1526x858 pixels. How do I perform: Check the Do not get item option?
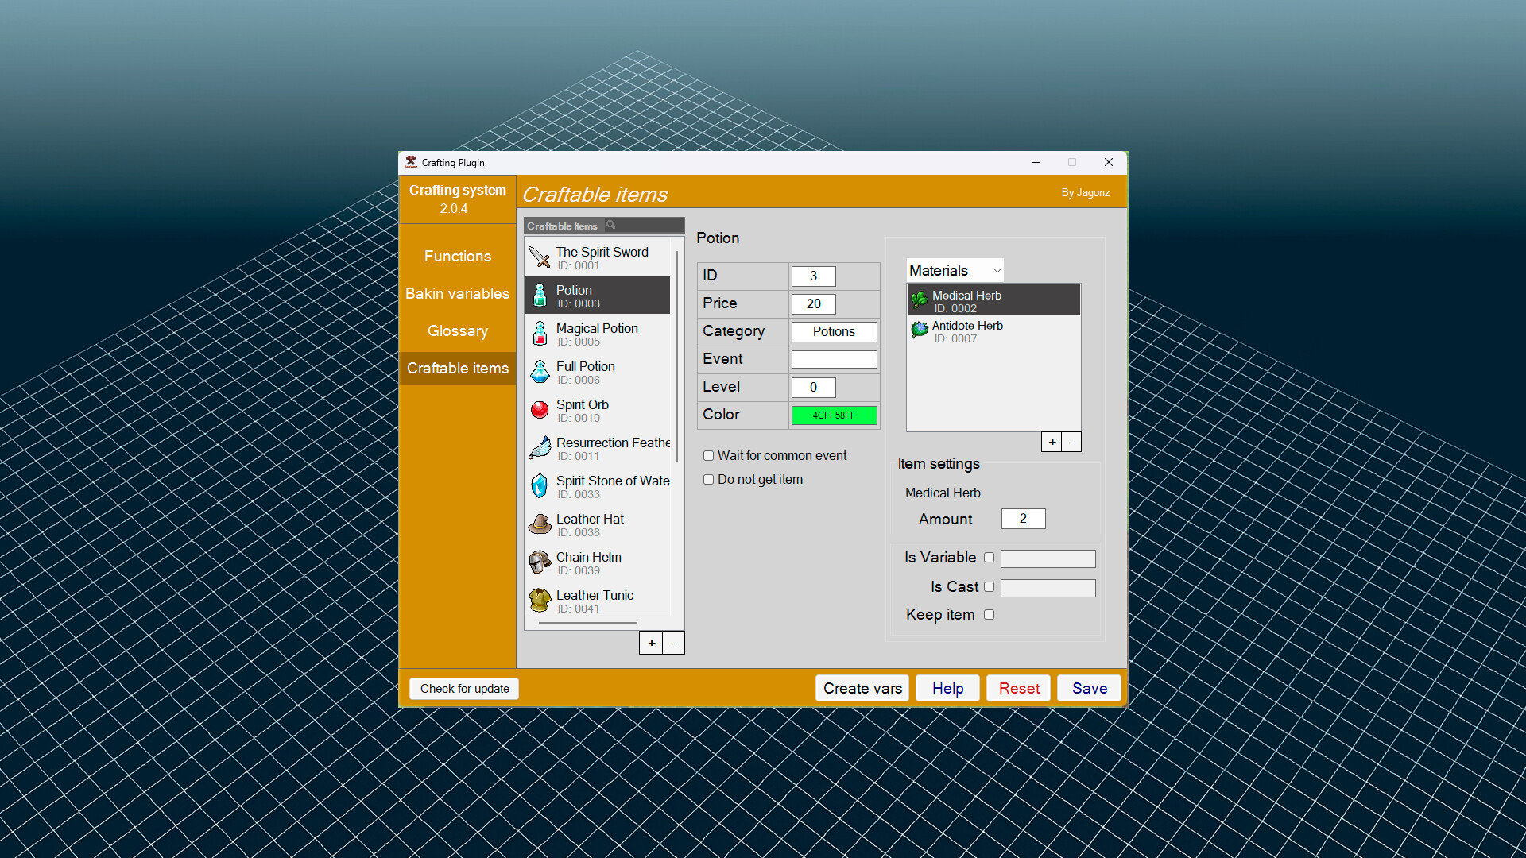coord(708,479)
